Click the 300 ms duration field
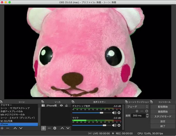 point(138,116)
